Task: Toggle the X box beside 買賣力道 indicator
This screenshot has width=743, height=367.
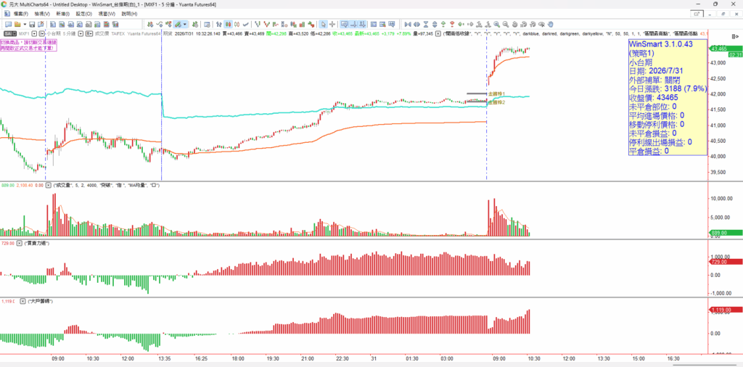Action: (x=20, y=243)
